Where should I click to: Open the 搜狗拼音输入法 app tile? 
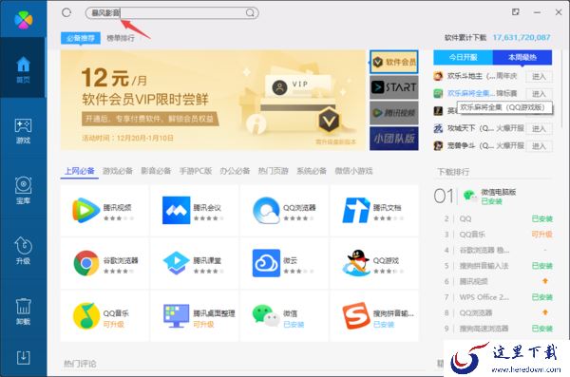[x=374, y=315]
